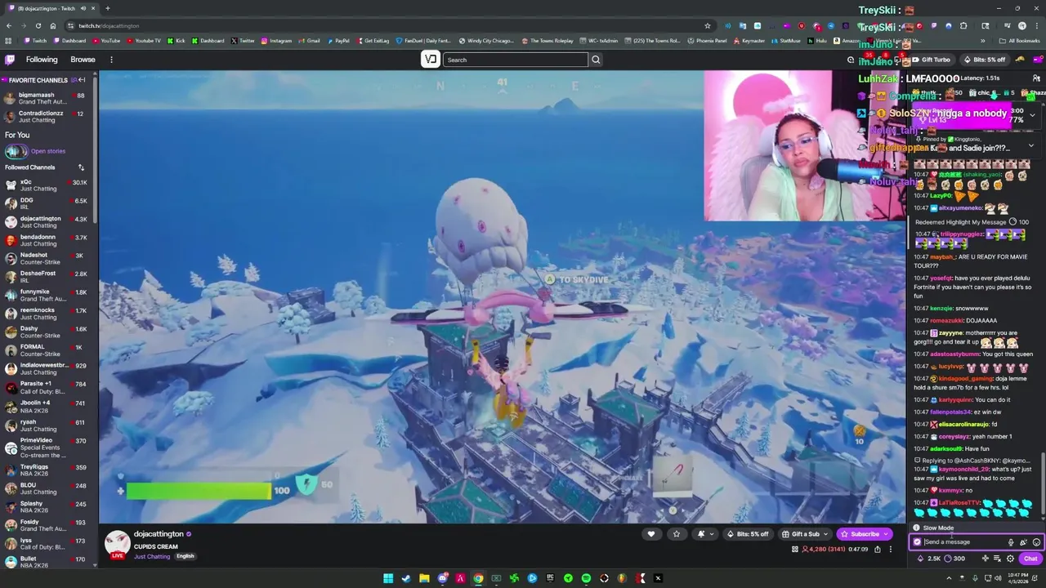This screenshot has width=1046, height=588.
Task: Click the grid icon beside viewer count
Action: (x=794, y=550)
